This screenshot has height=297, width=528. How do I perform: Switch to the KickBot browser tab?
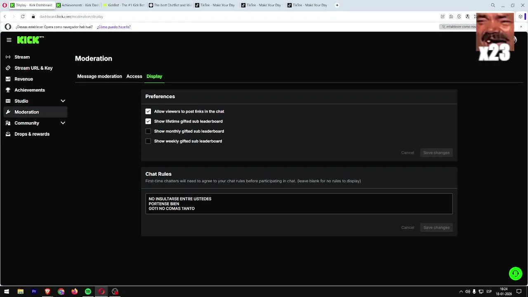124,5
